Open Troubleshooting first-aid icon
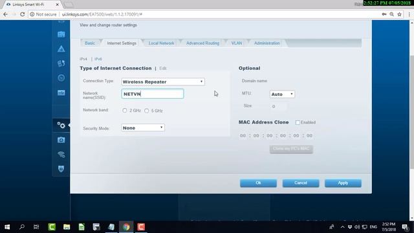This screenshot has height=233, width=414. point(61,140)
